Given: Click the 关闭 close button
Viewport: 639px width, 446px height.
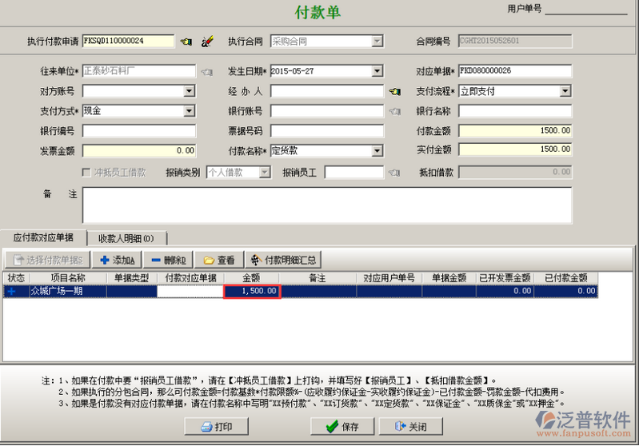Looking at the screenshot, I should (x=411, y=427).
